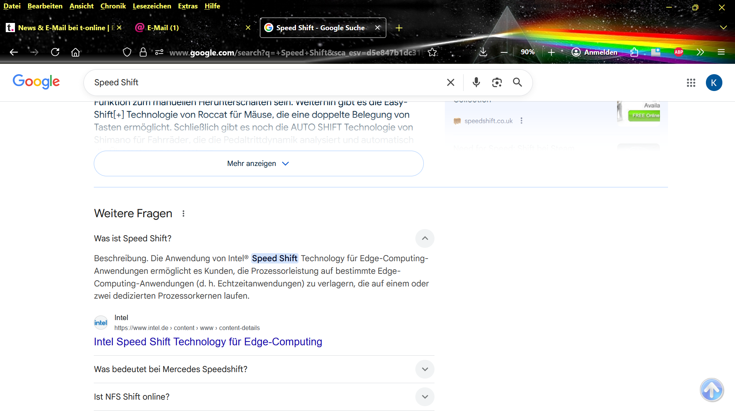Close the E-Mail (1) tab
Viewport: 735px width, 413px height.
point(248,28)
